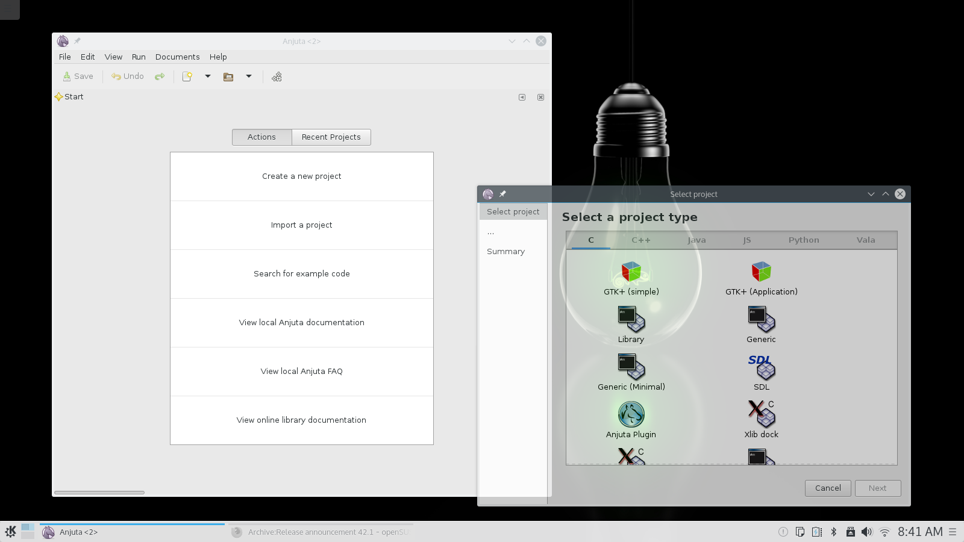Click the Wi-Fi network tray icon
The width and height of the screenshot is (964, 542).
tap(884, 532)
